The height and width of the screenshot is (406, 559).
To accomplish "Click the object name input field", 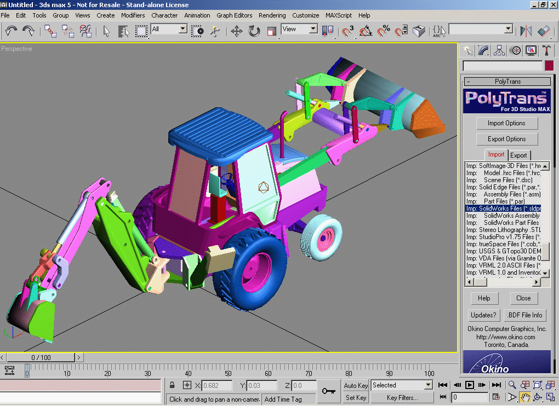I will click(503, 66).
